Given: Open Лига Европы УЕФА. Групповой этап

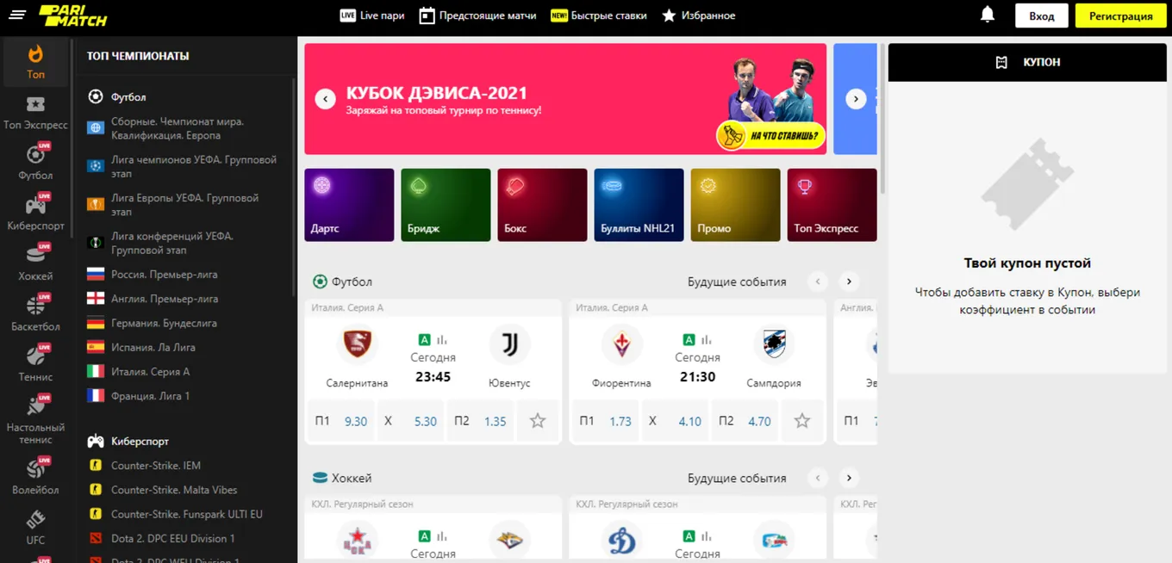Looking at the screenshot, I should 183,204.
